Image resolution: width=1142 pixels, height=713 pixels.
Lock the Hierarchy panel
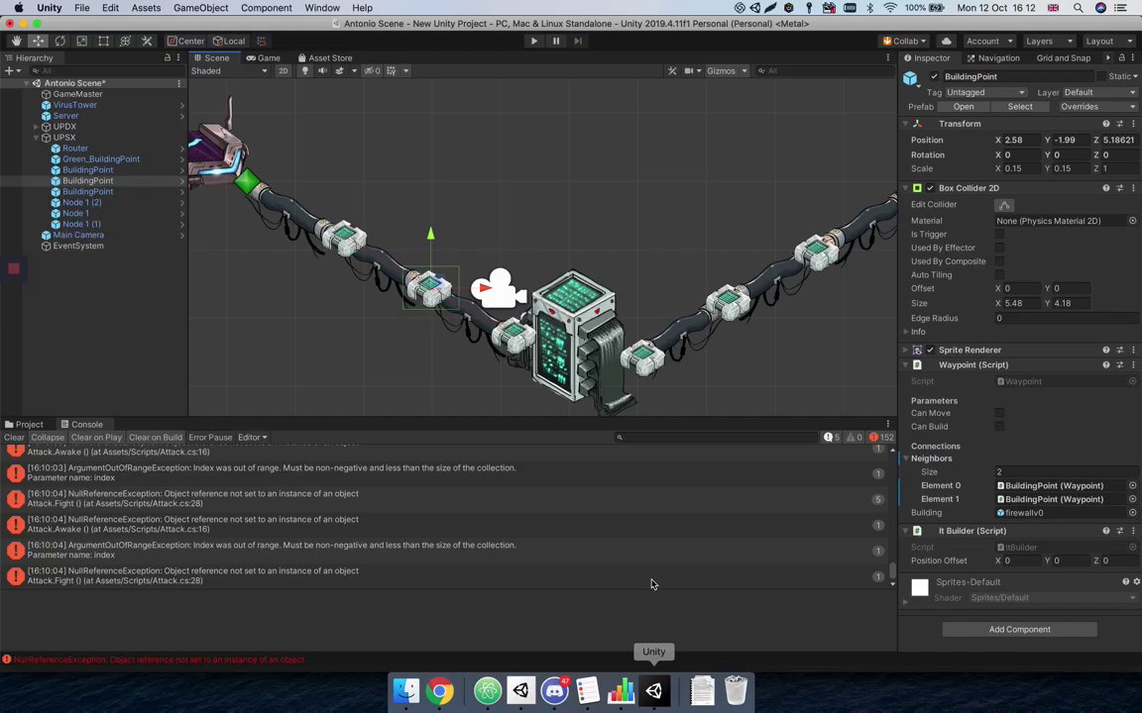(x=168, y=57)
